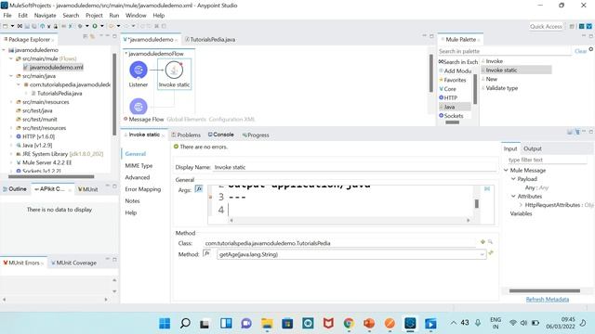Switch to TutorialsPedia.java editor tab
This screenshot has width=595, height=334.
click(x=210, y=39)
